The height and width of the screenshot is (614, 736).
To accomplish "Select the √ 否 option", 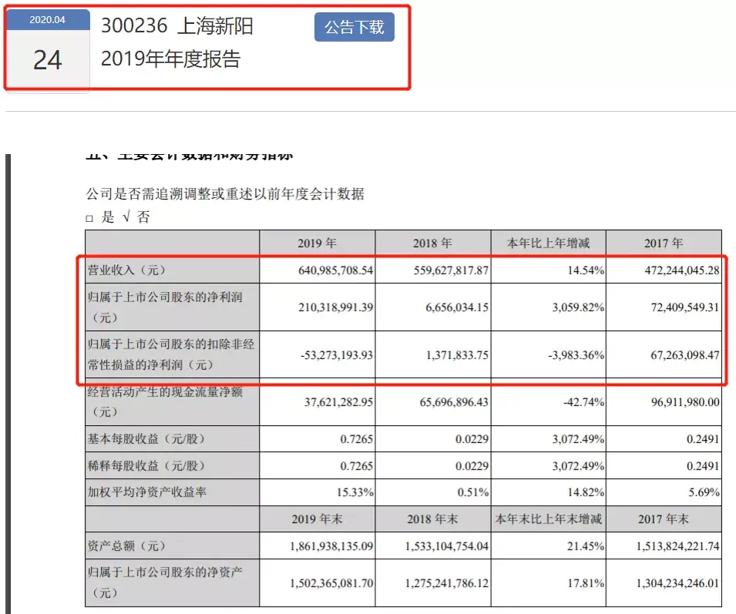I will tap(136, 216).
